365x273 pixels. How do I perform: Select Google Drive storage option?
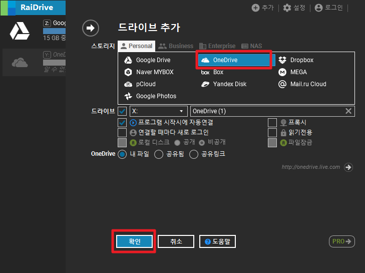[x=147, y=60]
